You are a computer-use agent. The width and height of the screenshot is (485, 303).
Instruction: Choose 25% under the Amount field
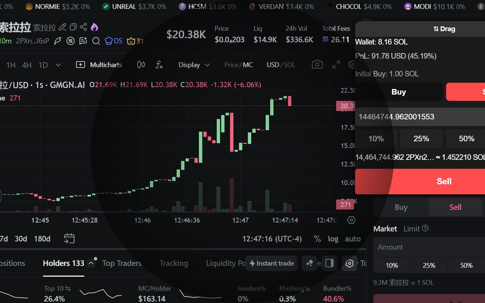click(x=429, y=266)
